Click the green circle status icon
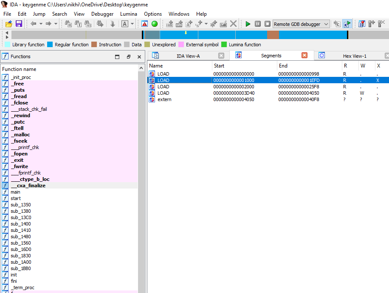Image resolution: width=389 pixels, height=293 pixels. pyautogui.click(x=155, y=24)
